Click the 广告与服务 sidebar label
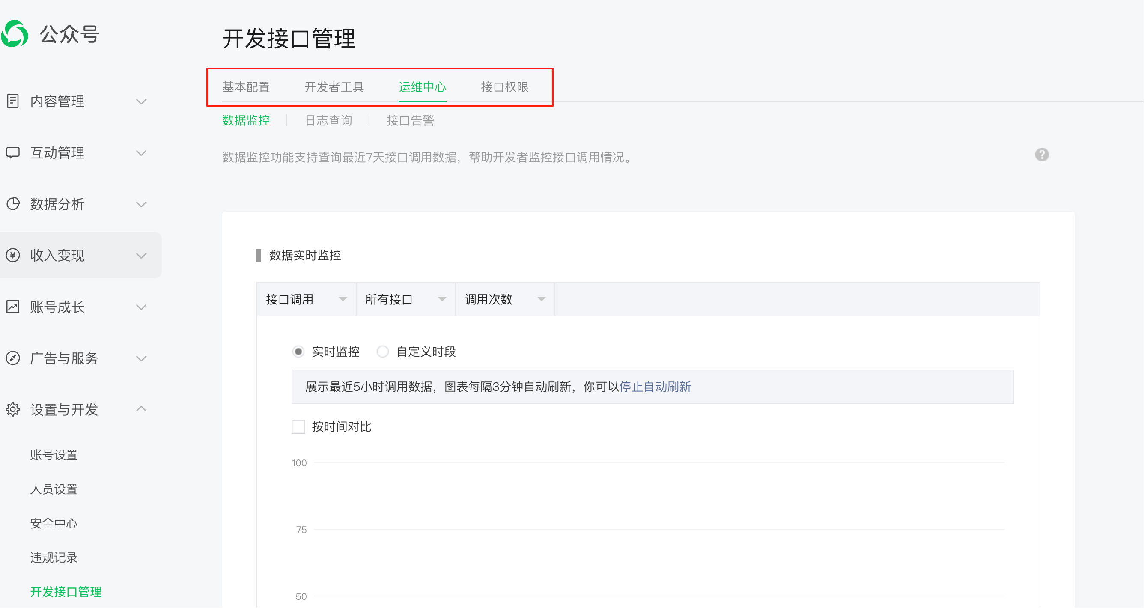 pos(64,358)
